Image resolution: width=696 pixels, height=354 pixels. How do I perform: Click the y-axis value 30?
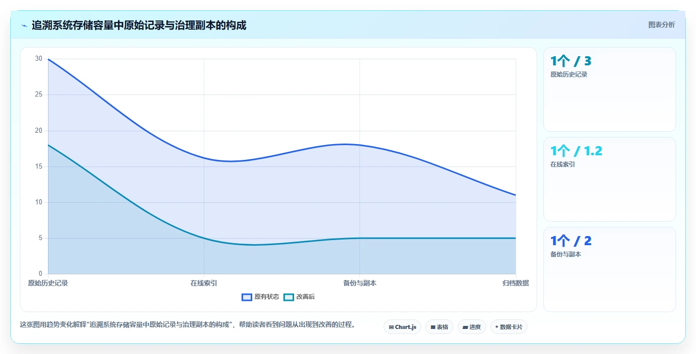click(39, 59)
